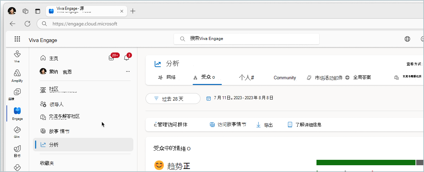Open 蒙纳 凯恩 profile in sidebar
Image resolution: width=424 pixels, height=172 pixels.
pos(56,71)
